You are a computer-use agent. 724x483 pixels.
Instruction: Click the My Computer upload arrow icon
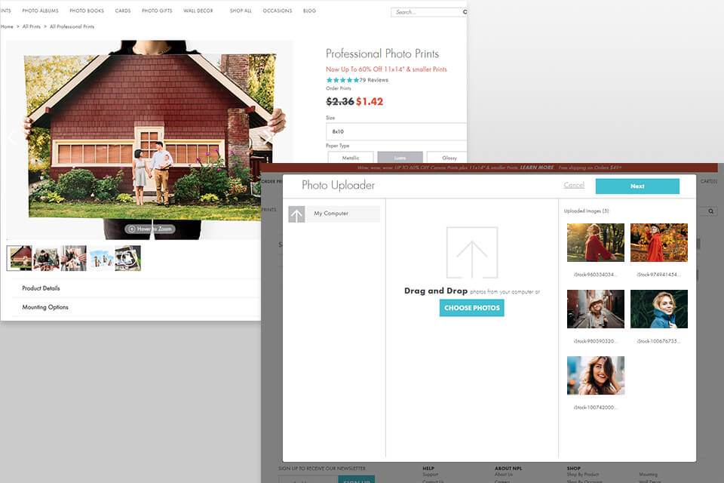[296, 214]
